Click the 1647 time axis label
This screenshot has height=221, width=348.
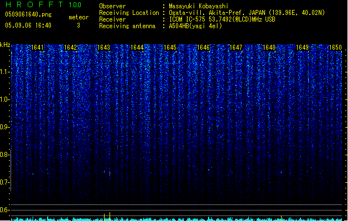(x=236, y=48)
